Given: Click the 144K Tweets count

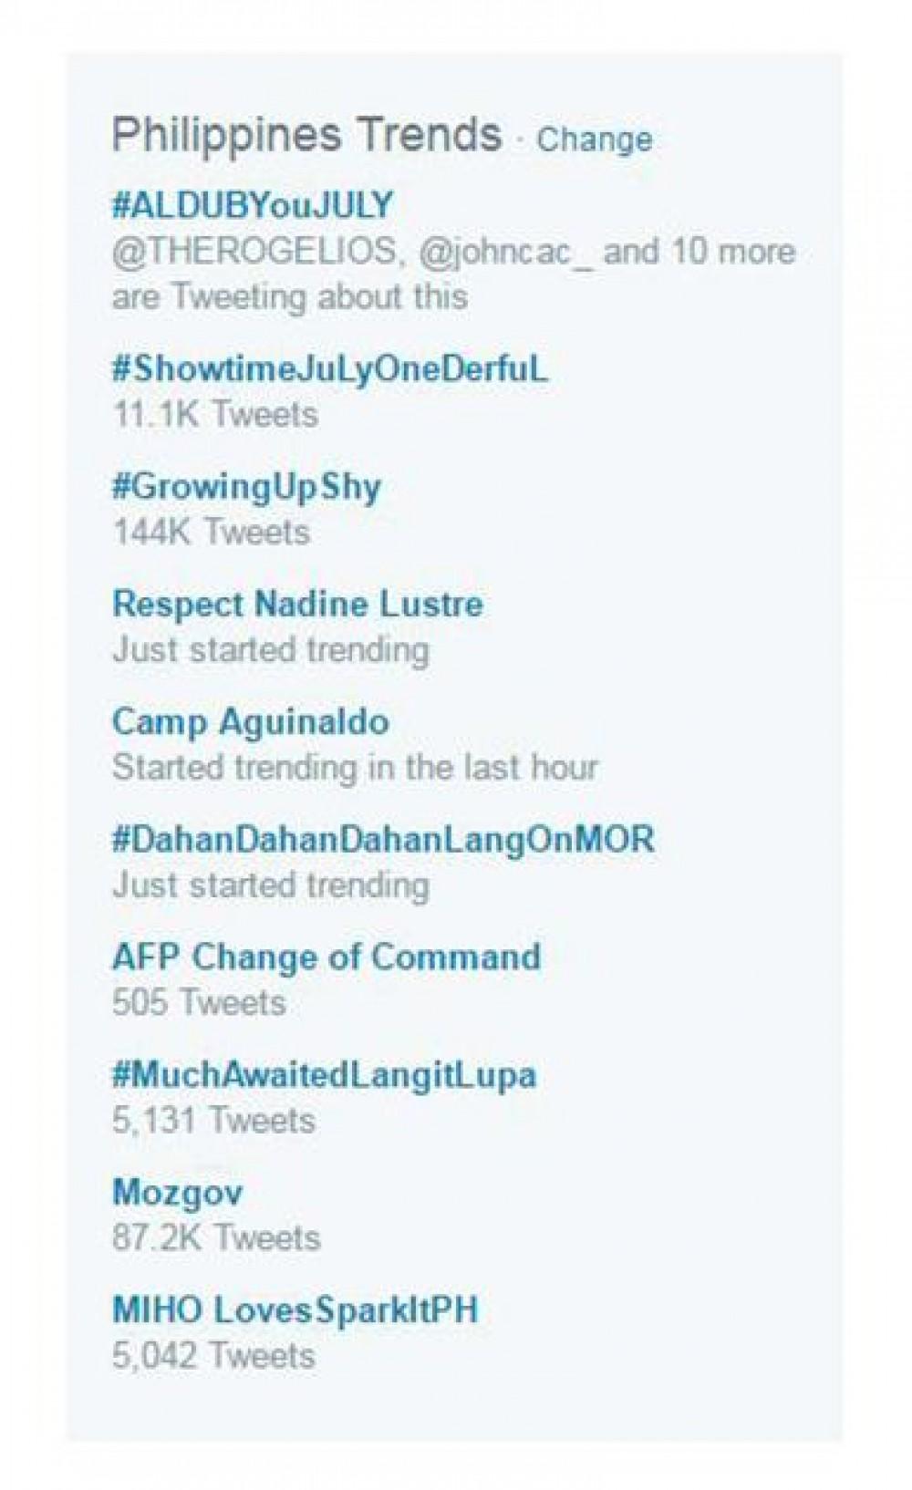Looking at the screenshot, I should [x=211, y=532].
